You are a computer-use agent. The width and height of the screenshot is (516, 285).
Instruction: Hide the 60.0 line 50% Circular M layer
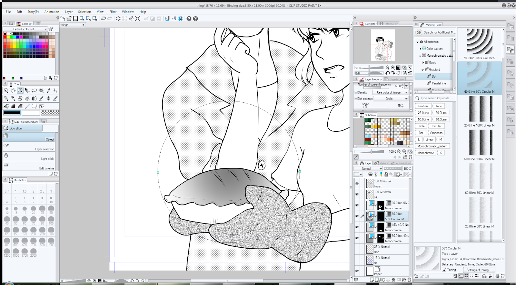coord(357,216)
